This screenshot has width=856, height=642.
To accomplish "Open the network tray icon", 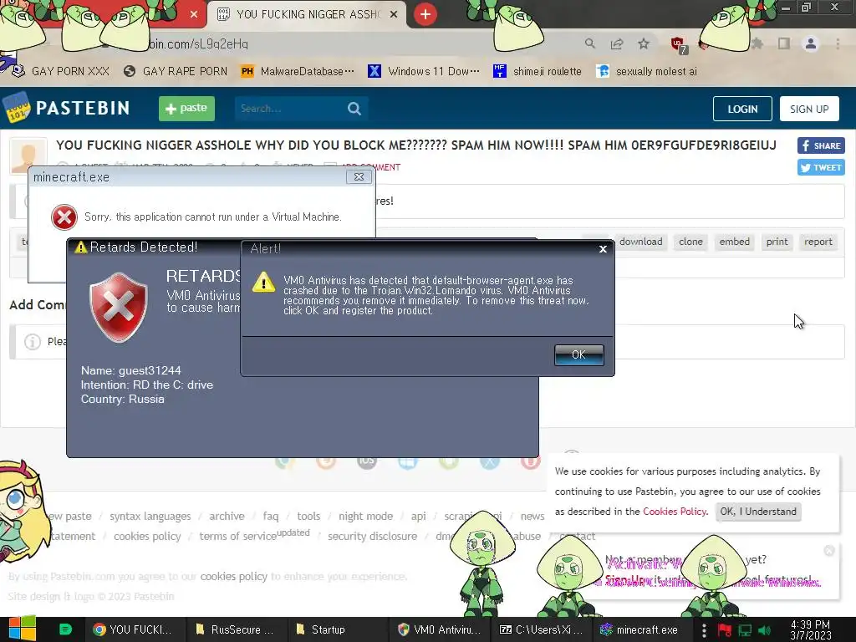I will (745, 630).
